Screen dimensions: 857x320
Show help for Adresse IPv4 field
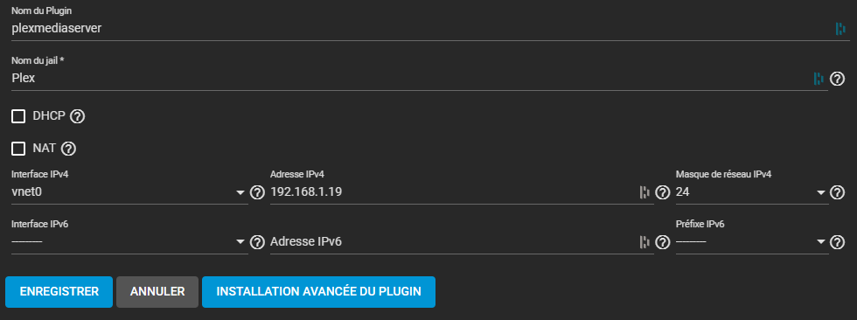point(663,192)
